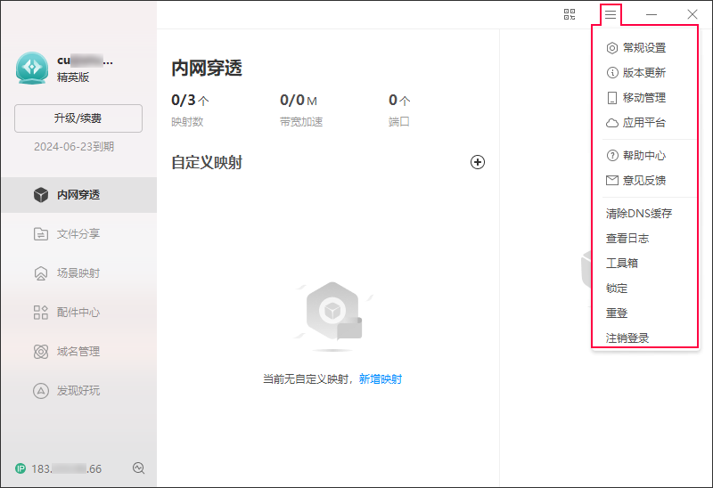
Task: Choose 版本更新 in the menu
Action: pos(643,73)
